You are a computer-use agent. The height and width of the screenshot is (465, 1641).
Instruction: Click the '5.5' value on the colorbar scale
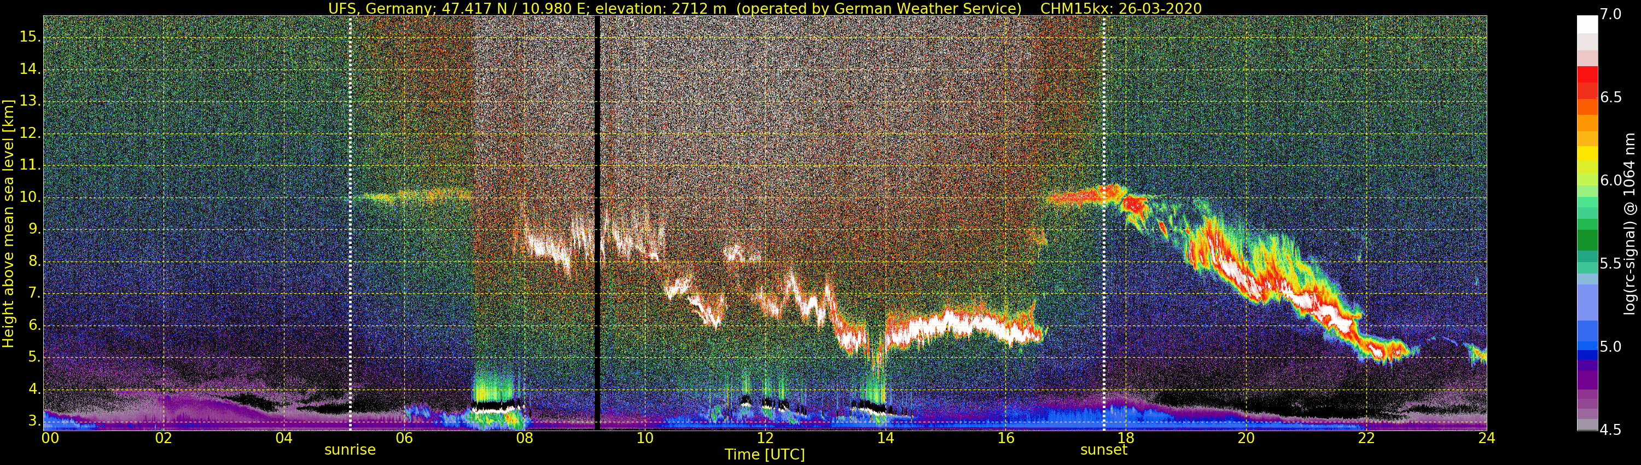1611,264
